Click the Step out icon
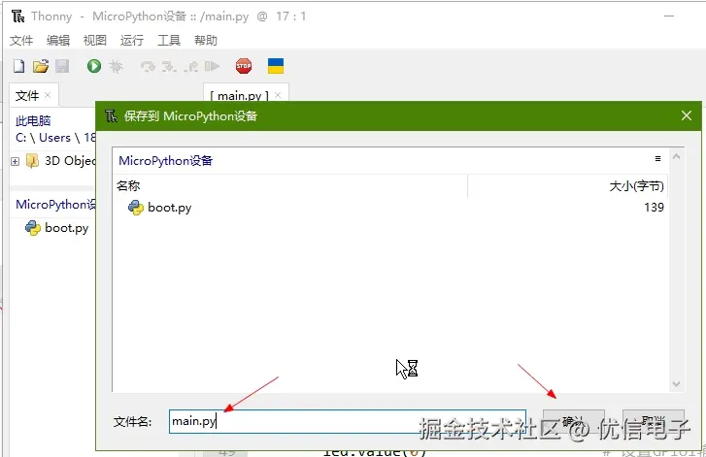The height and width of the screenshot is (457, 706). [x=192, y=67]
